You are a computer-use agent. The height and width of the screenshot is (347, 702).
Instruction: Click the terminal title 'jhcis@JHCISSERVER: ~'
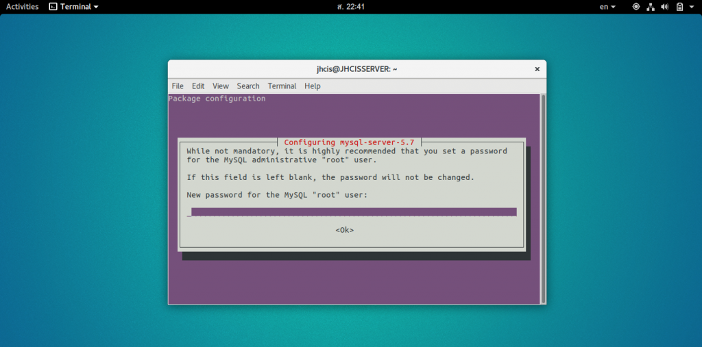click(356, 69)
